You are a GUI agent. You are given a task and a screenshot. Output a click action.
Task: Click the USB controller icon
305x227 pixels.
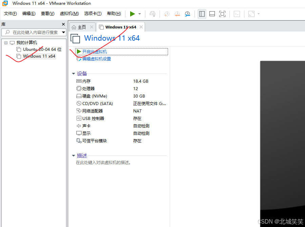pyautogui.click(x=79, y=118)
